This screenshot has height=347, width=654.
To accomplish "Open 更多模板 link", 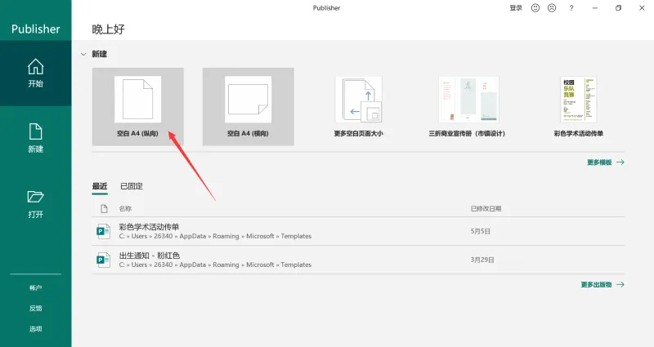I will 606,162.
